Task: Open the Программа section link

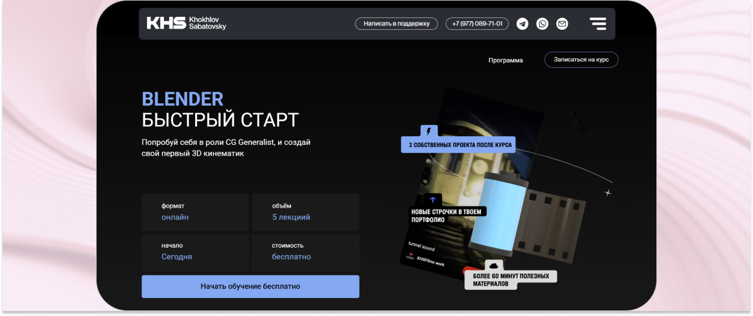Action: click(x=506, y=60)
